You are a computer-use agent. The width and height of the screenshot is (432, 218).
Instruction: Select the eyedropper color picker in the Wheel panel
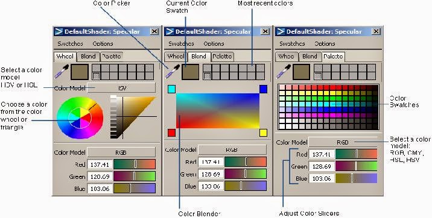click(x=61, y=72)
